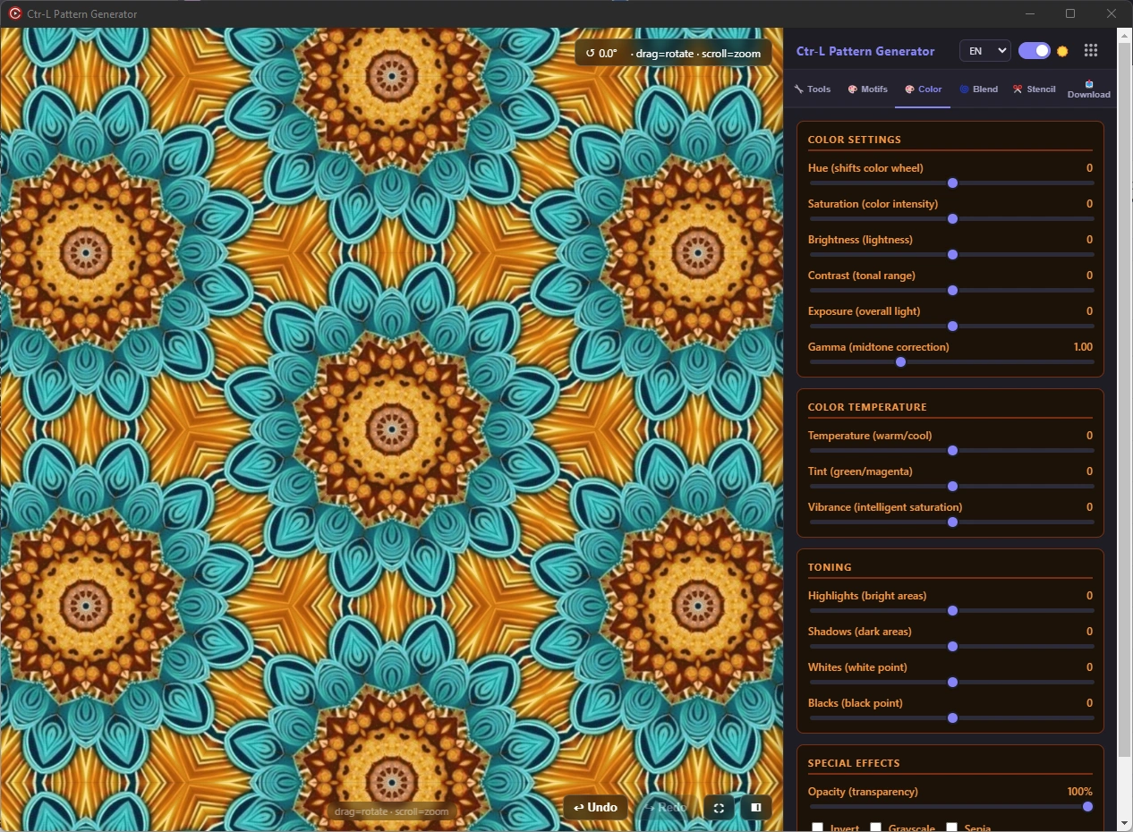
Task: Enable the Invert checkbox
Action: pyautogui.click(x=817, y=828)
